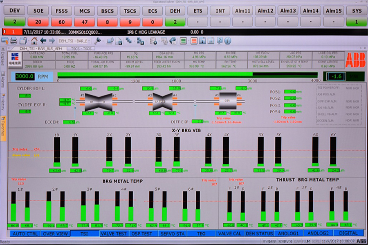This screenshot has width=368, height=245.
Task: Click the turbine speed RPM bar graph
Action: (x=188, y=75)
